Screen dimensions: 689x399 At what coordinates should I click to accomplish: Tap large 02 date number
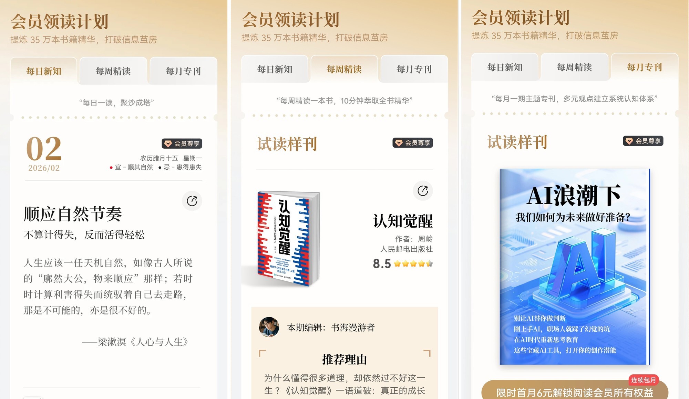click(x=44, y=148)
